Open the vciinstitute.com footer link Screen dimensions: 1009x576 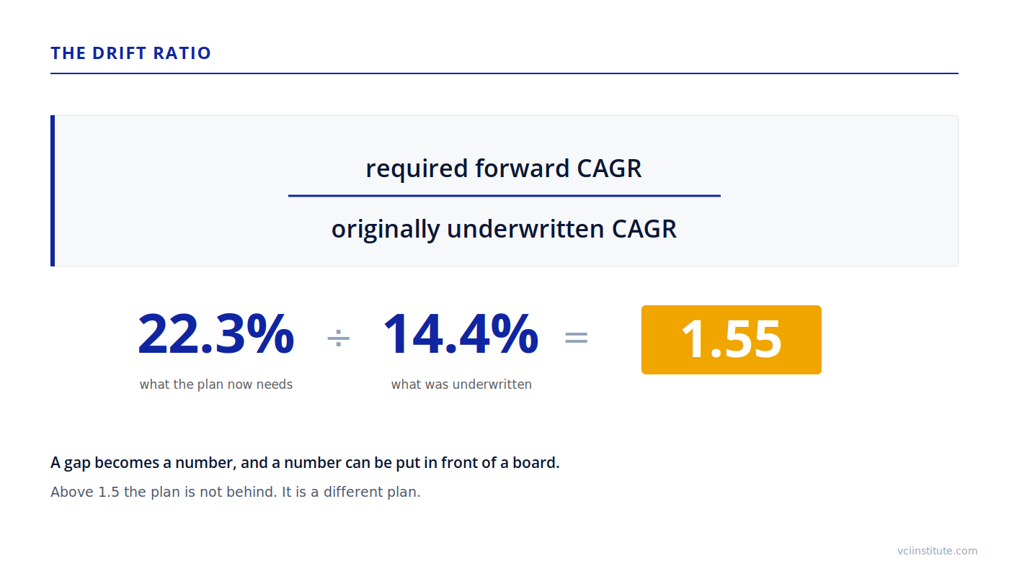[x=938, y=551]
